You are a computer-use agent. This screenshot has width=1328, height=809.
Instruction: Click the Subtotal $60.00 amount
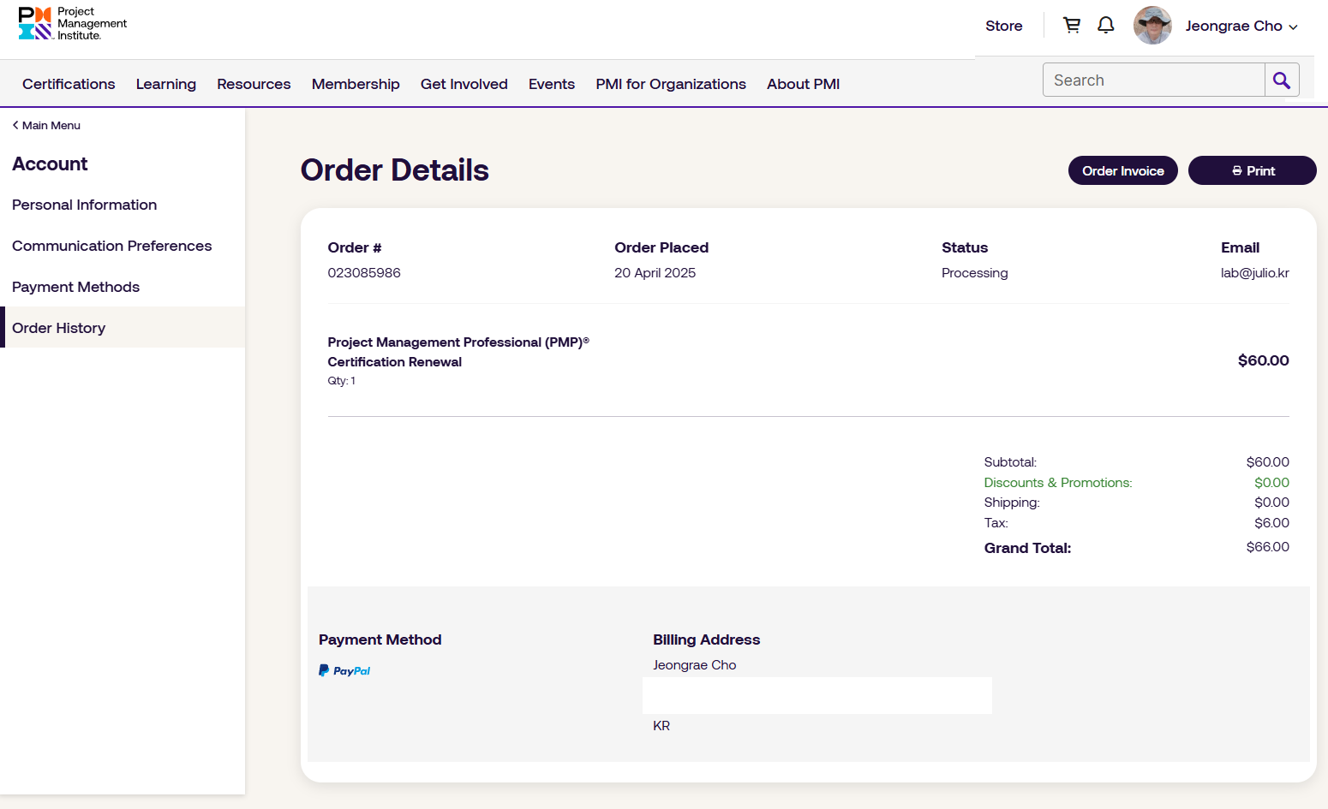click(1268, 462)
